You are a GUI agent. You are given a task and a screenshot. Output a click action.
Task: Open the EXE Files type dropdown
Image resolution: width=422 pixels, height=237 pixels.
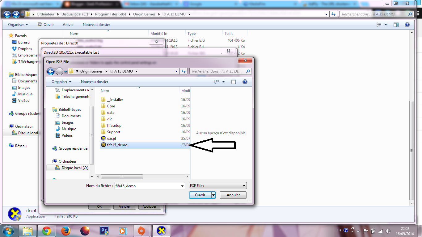pyautogui.click(x=218, y=186)
